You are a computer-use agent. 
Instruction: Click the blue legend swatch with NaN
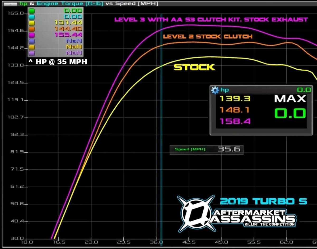tap(32, 41)
